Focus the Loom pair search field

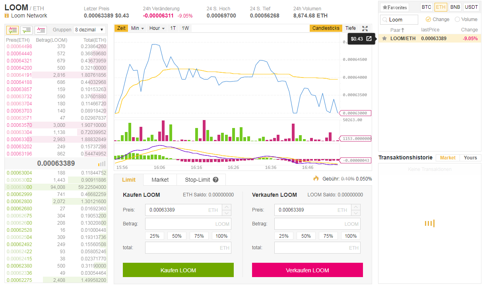point(399,19)
